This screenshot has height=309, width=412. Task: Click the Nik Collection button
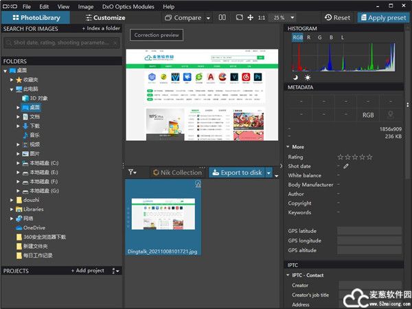pos(176,172)
